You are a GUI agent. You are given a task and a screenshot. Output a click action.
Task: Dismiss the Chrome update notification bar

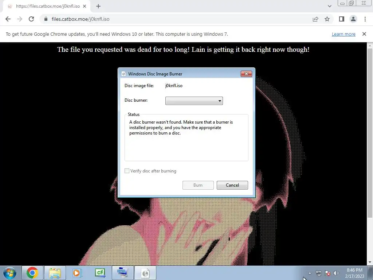(x=364, y=34)
